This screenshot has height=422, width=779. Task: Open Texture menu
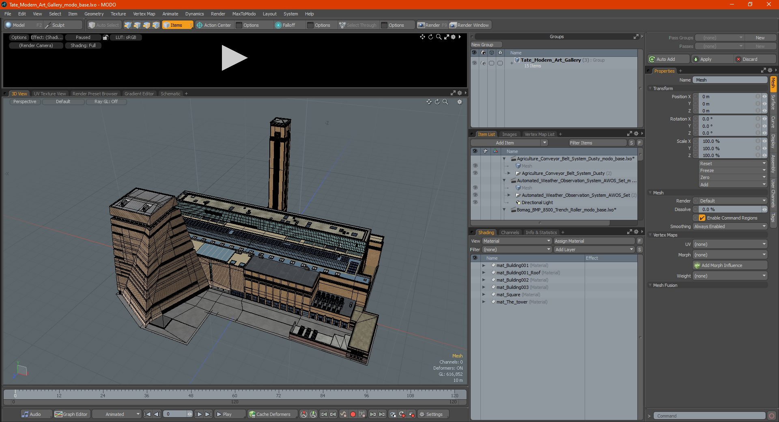118,14
